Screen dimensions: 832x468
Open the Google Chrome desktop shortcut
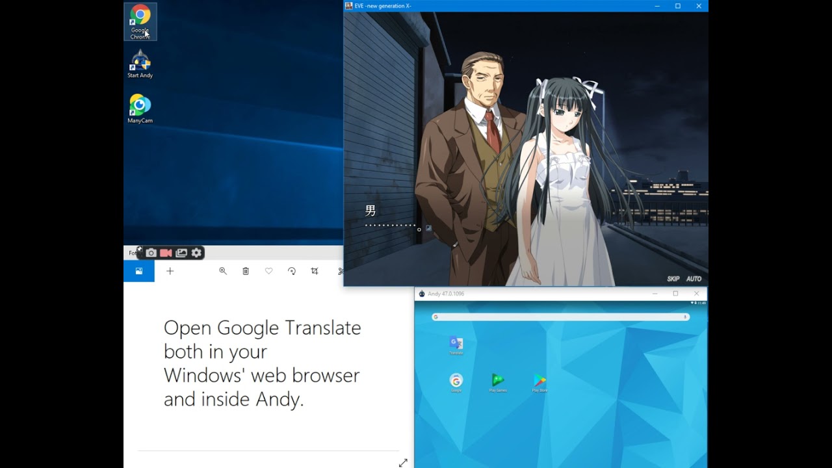pos(140,21)
